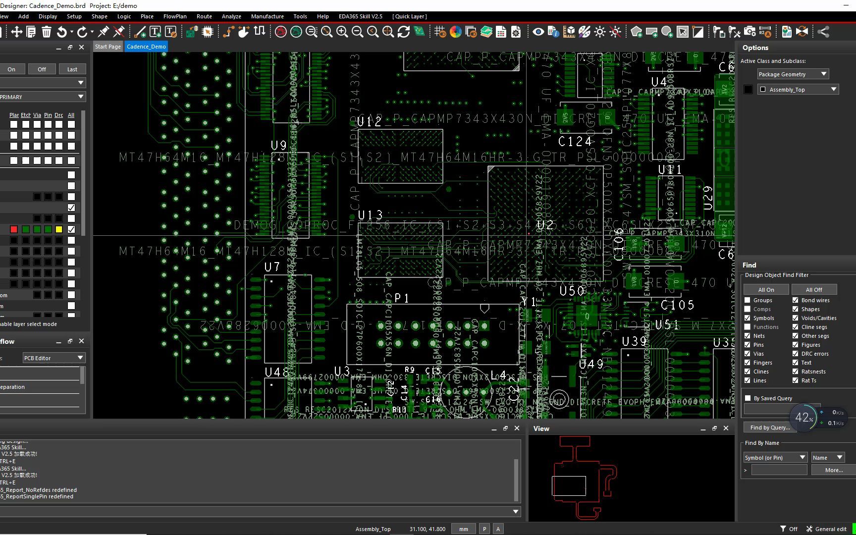This screenshot has height=535, width=856.
Task: Enable the Groups checkbox in Find filter
Action: [x=747, y=300]
